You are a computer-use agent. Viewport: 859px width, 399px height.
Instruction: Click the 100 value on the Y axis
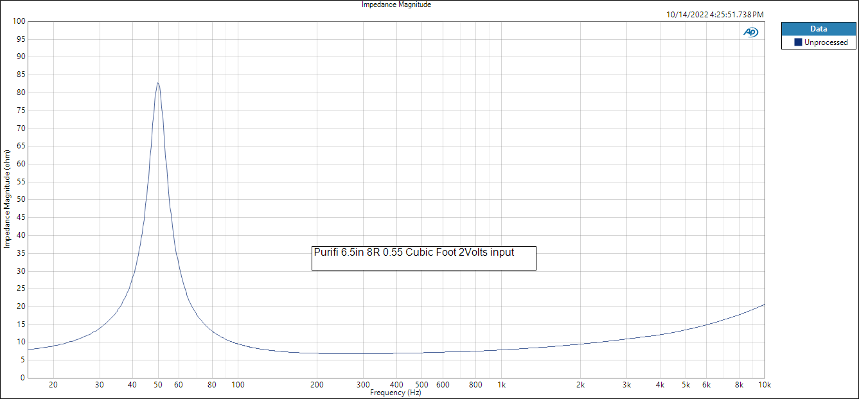tap(18, 21)
